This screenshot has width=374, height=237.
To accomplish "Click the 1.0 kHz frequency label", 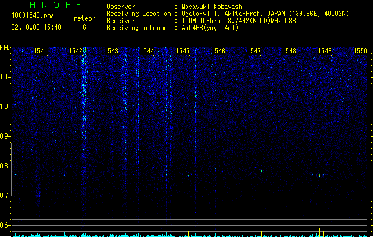I will [5, 107].
